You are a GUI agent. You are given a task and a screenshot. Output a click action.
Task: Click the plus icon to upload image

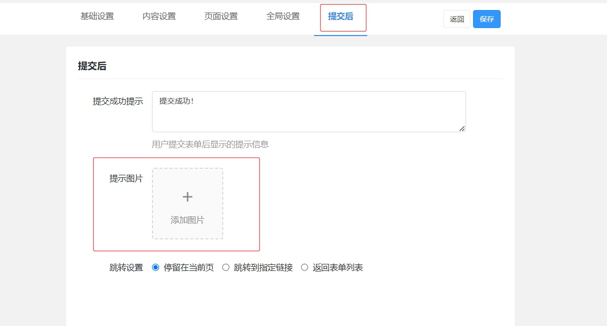coord(187,197)
